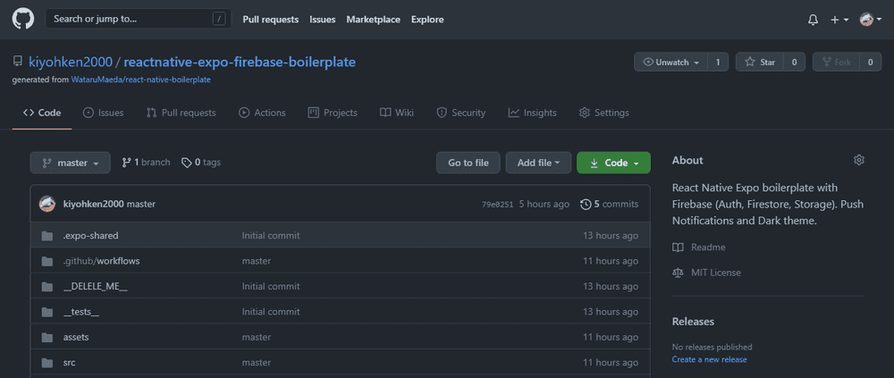Open the notifications bell
Viewport: 894px width, 378px height.
813,20
